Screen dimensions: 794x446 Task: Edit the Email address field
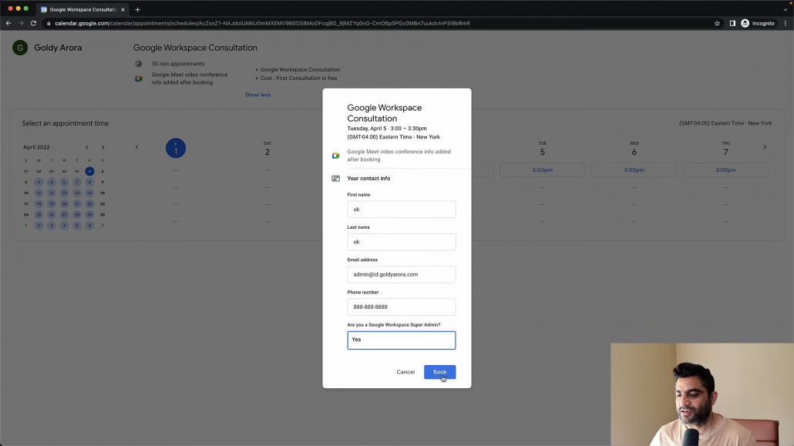point(401,274)
